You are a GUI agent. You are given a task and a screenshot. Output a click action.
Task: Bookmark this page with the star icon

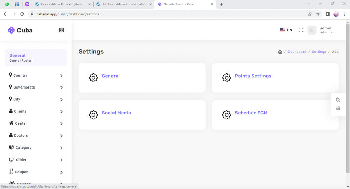click(318, 14)
